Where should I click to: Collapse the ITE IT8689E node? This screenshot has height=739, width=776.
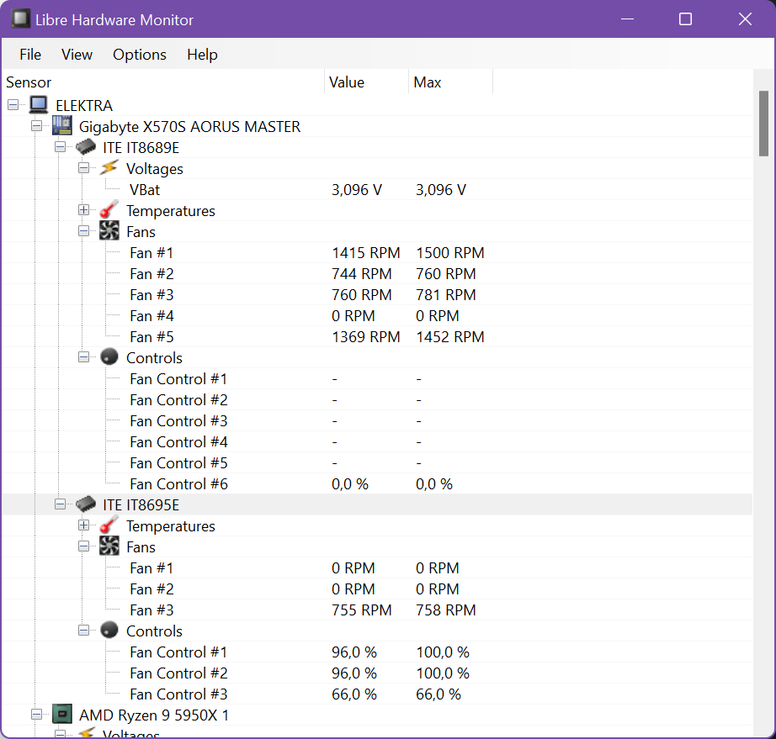pyautogui.click(x=61, y=147)
